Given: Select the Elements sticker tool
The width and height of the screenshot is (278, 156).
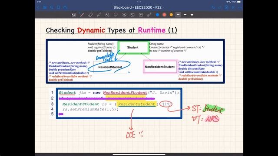Looking at the screenshot, I should [124, 15].
